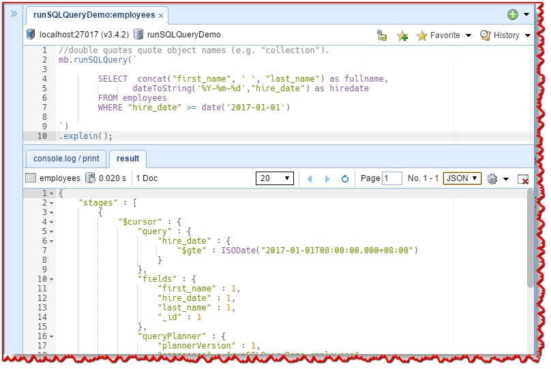Viewport: 551px width, 369px height.
Task: Open result settings gear icon
Action: (492, 179)
